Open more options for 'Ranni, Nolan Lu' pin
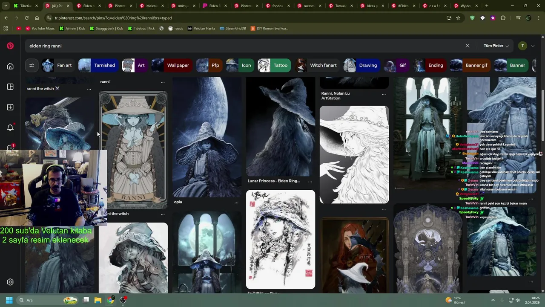This screenshot has width=545, height=307. click(x=384, y=94)
